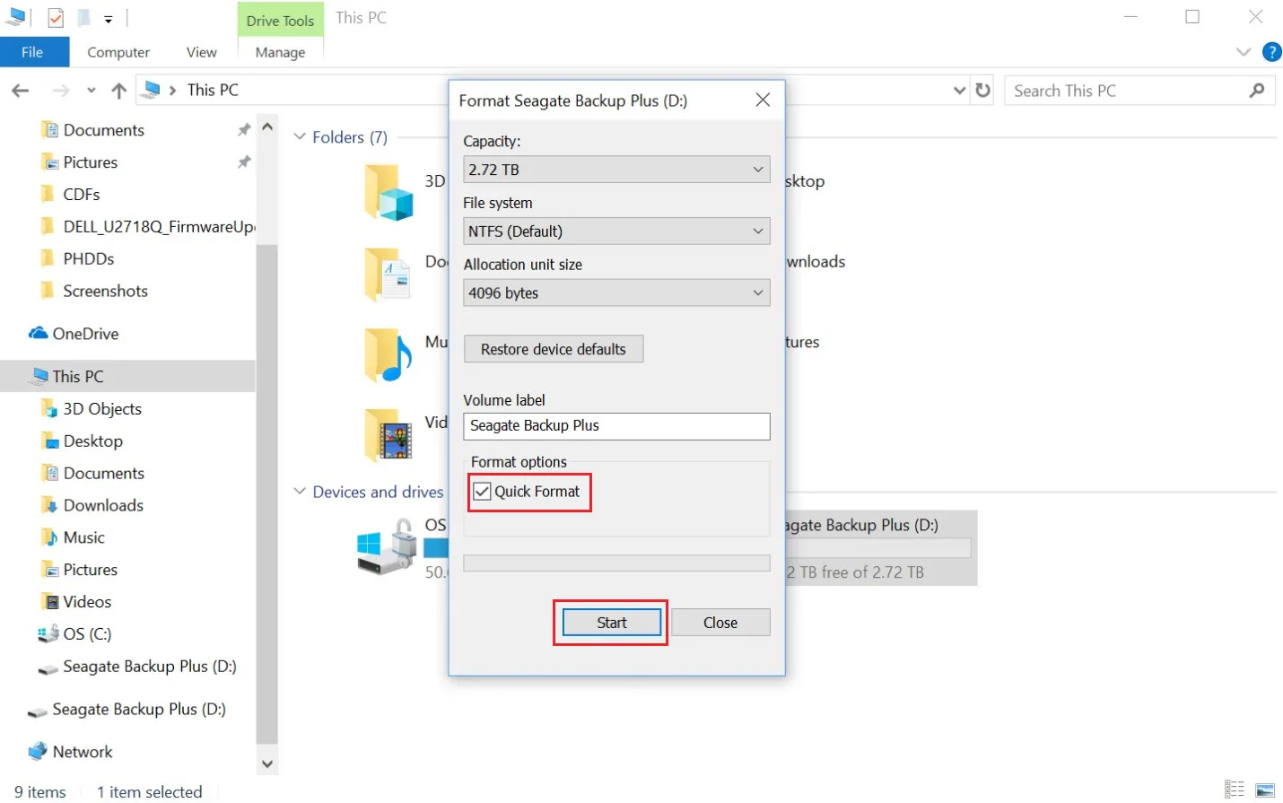Close the Format dialog with X icon
The image size is (1283, 803).
click(x=763, y=100)
